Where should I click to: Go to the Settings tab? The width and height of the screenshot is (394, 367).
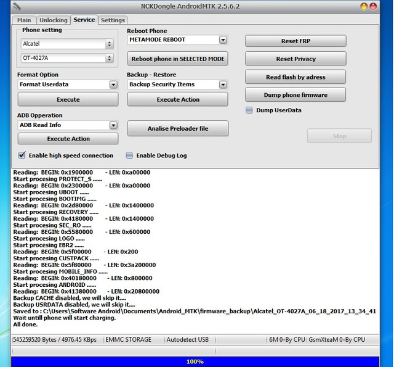coord(113,20)
